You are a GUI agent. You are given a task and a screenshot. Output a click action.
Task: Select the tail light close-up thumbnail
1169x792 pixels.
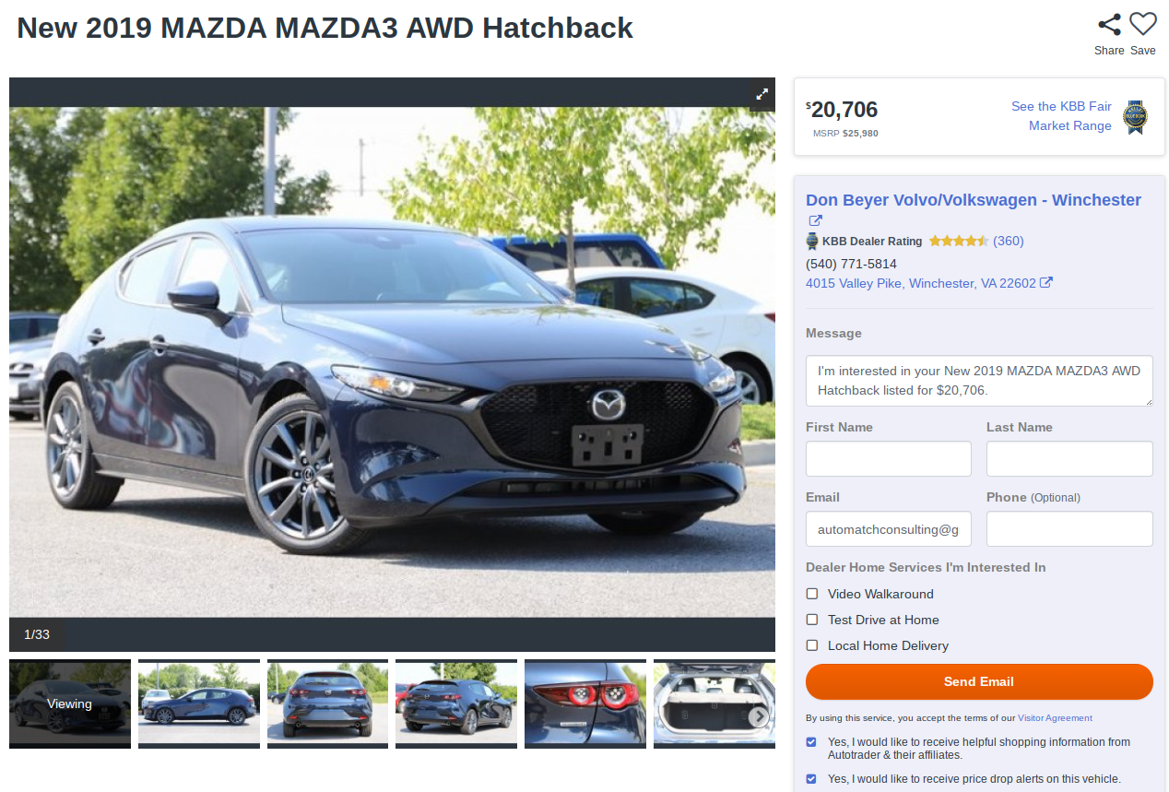point(584,703)
